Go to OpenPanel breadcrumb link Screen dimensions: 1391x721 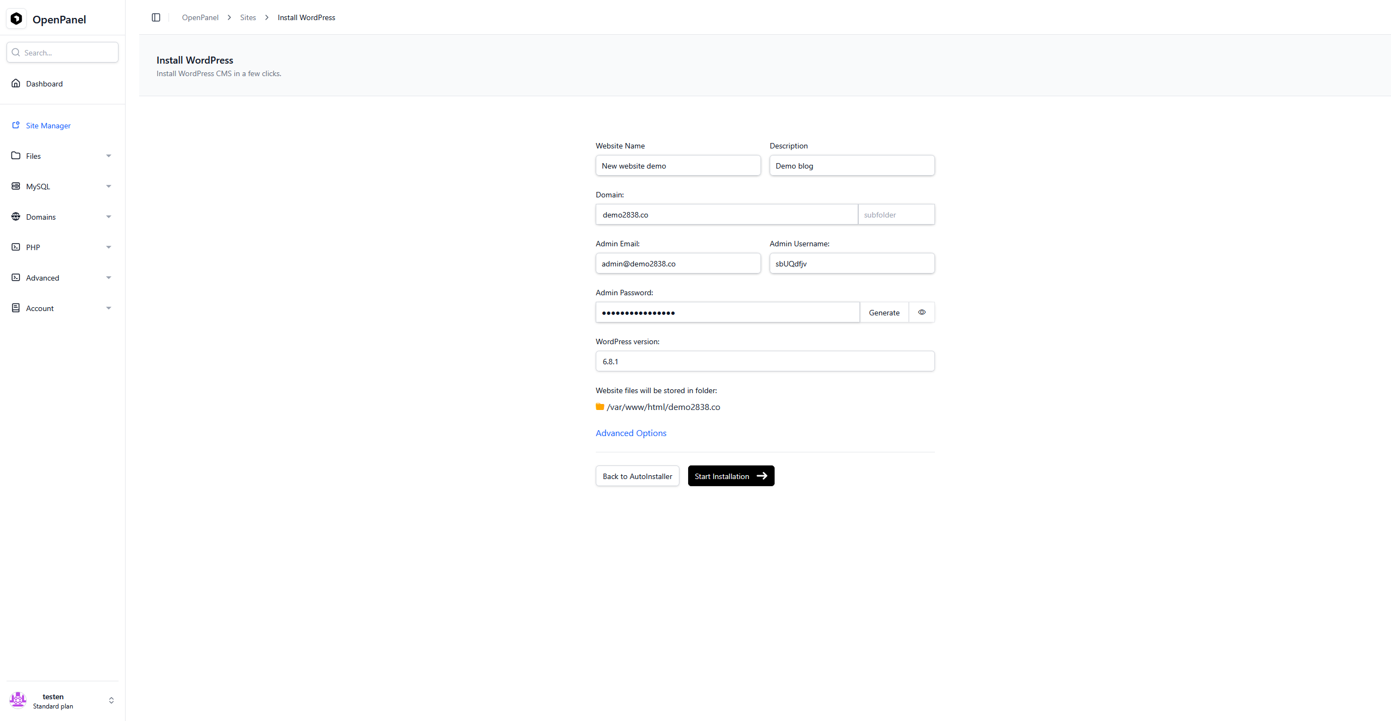200,17
